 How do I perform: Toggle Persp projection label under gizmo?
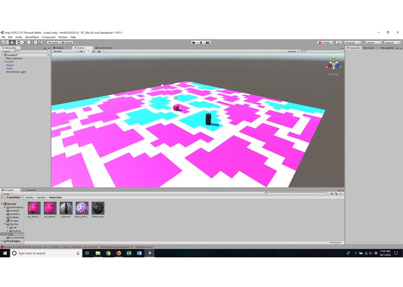[x=333, y=74]
